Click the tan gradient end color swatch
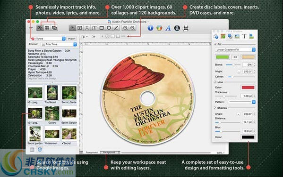The height and width of the screenshot is (177, 283). (248, 57)
